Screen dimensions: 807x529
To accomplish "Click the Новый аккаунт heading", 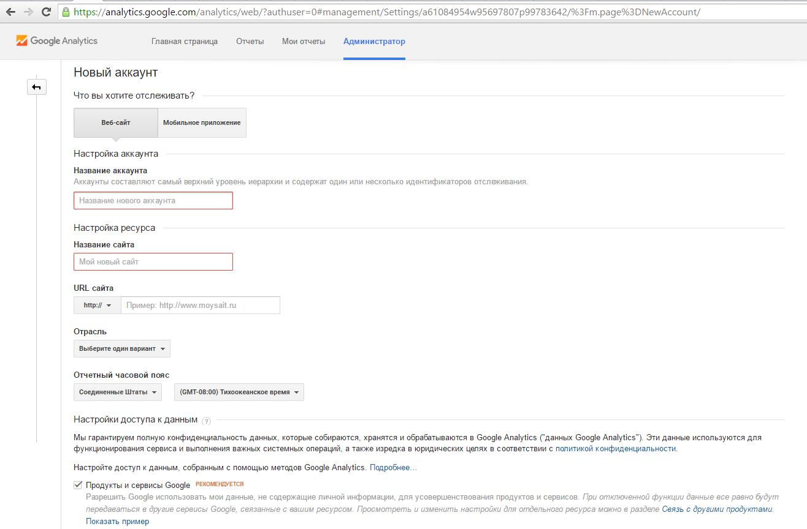I will point(116,72).
